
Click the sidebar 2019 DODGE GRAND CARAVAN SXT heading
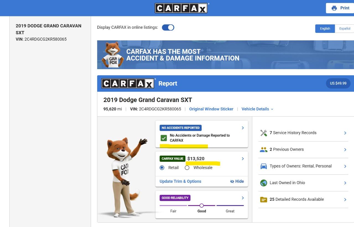coord(49,29)
